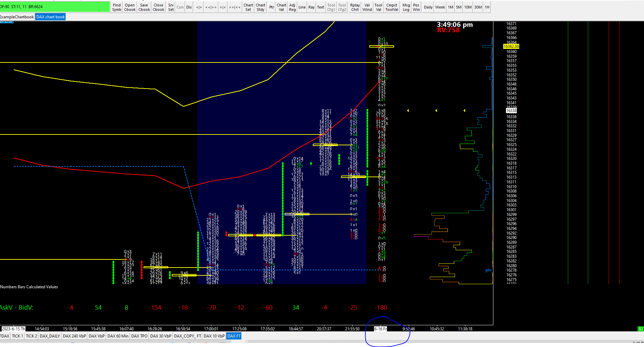Set the 1M bar period
644x347 pixels.
[x=451, y=7]
